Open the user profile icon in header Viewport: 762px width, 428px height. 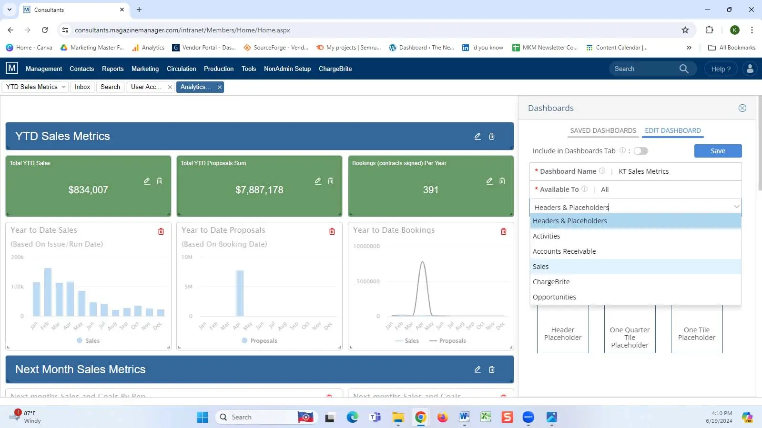pyautogui.click(x=750, y=69)
